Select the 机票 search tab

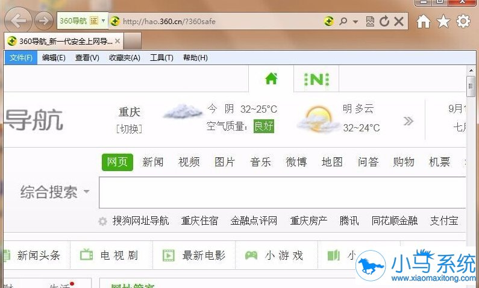pos(439,162)
